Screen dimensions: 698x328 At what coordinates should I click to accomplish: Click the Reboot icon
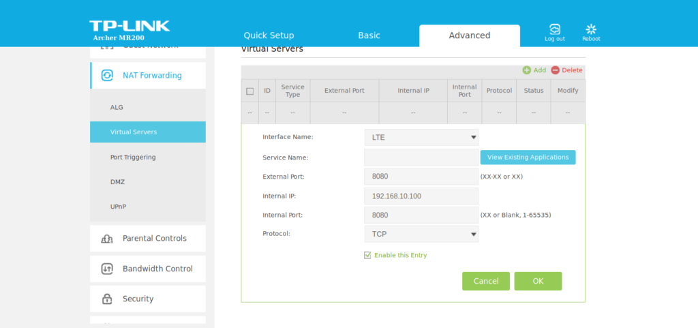coord(591,29)
